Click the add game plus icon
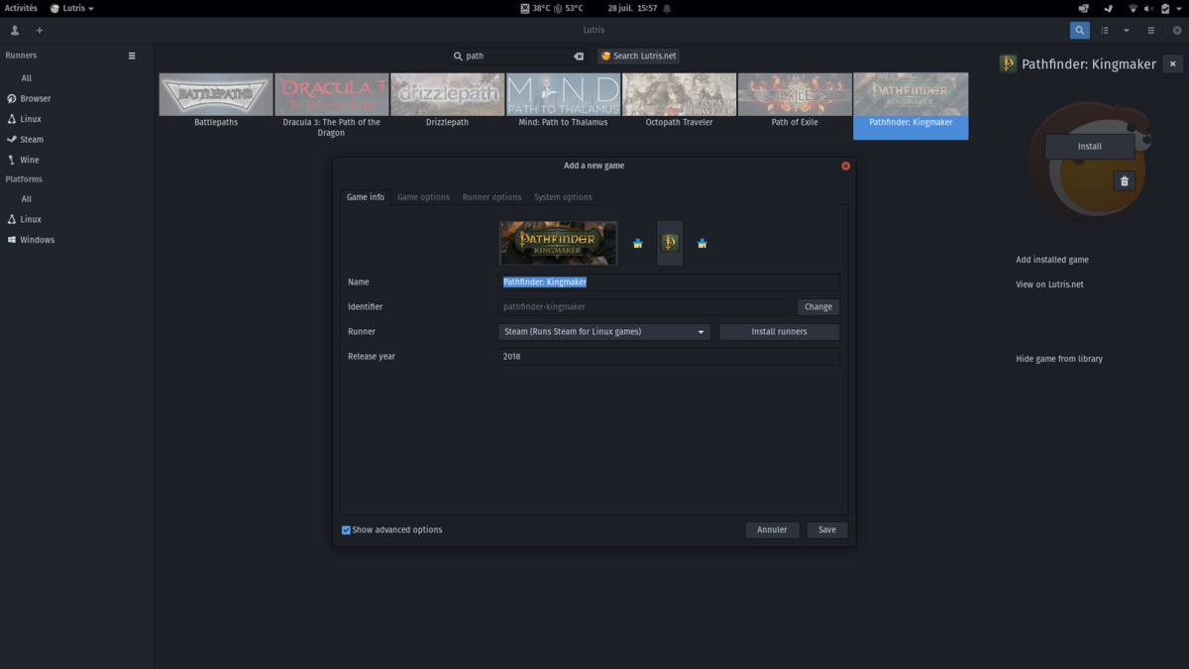 40,31
